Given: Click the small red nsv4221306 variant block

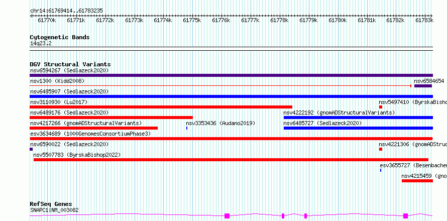Looking at the screenshot, I should click(x=381, y=149).
